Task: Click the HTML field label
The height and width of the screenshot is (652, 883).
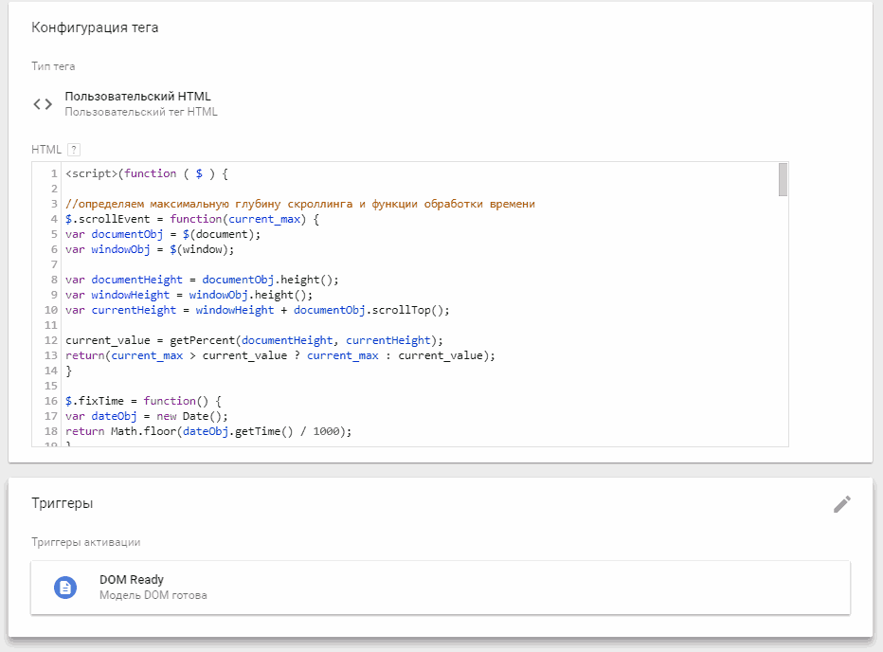Action: click(46, 150)
